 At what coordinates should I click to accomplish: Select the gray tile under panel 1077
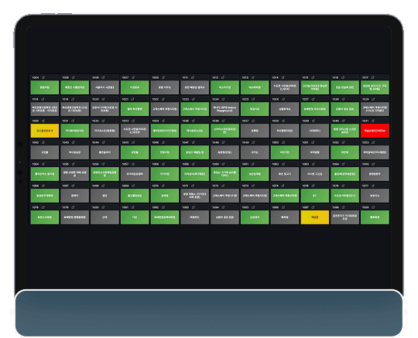click(x=375, y=196)
